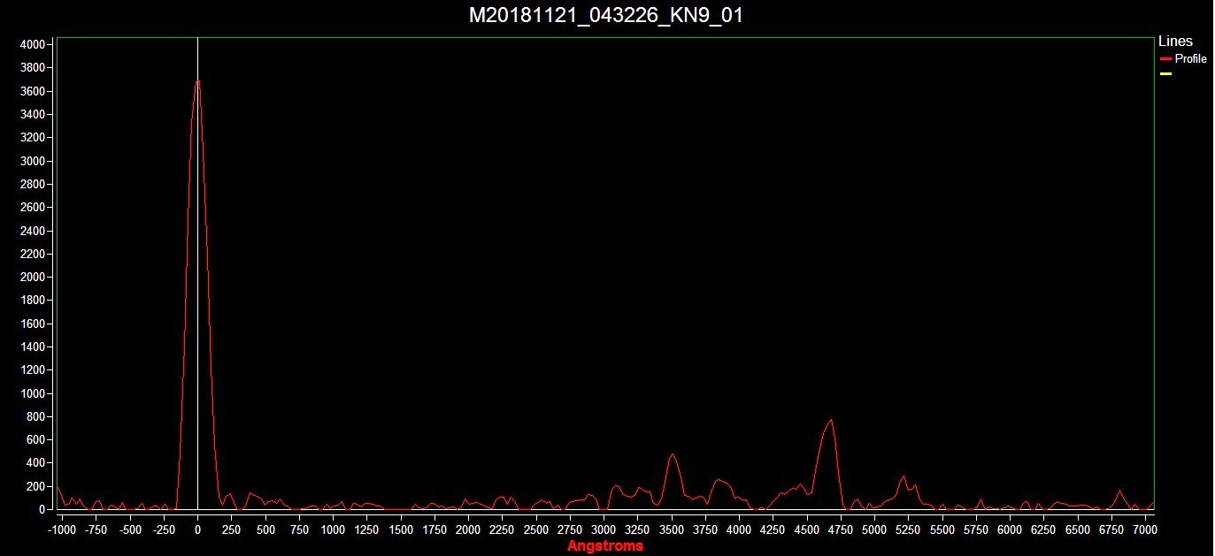Screen dimensions: 1215x556
Task: Click the 5000 label on the horizontal axis
Action: coord(874,530)
